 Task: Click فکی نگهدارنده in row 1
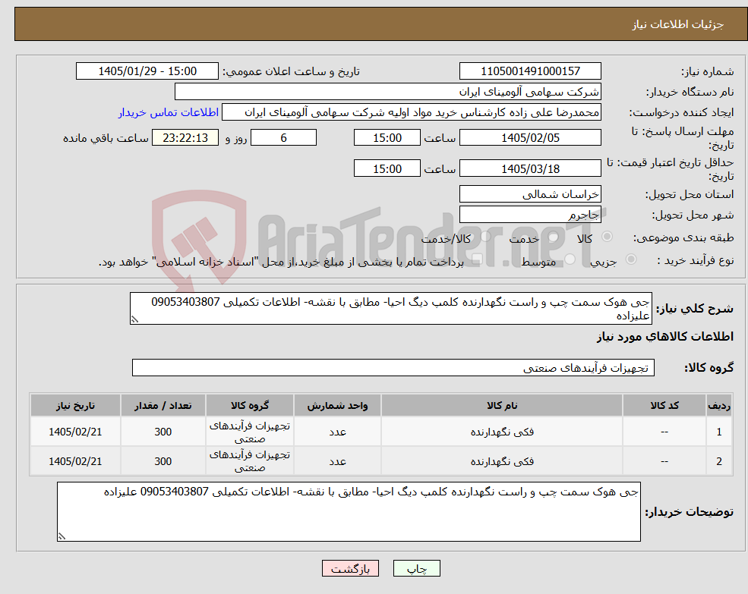pyautogui.click(x=502, y=432)
